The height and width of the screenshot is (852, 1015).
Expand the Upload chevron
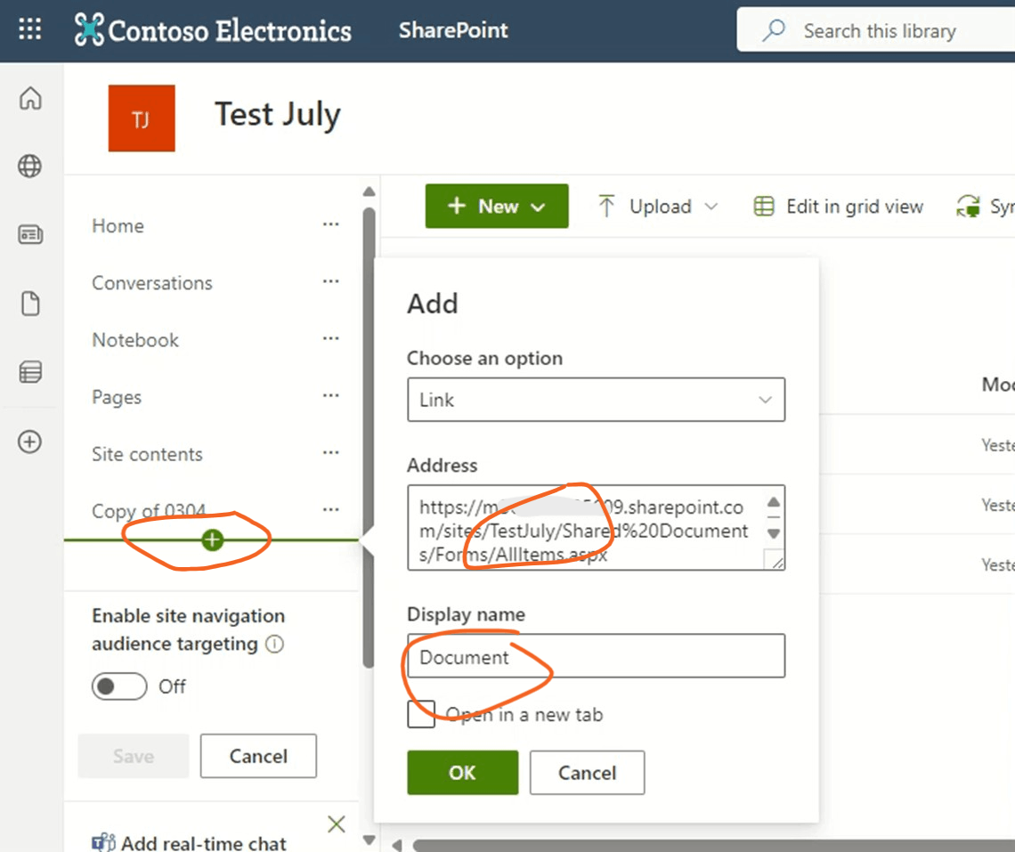pos(711,207)
